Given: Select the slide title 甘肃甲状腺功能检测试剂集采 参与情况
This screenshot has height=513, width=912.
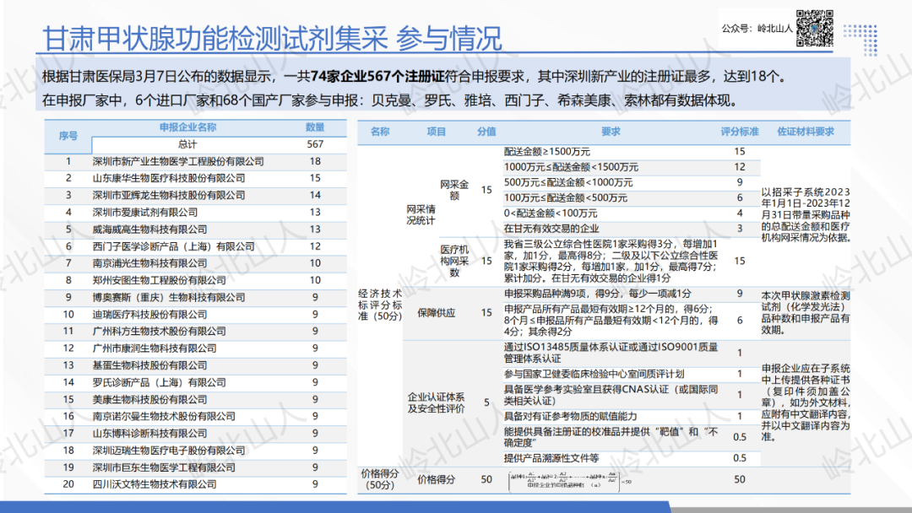Looking at the screenshot, I should [272, 38].
